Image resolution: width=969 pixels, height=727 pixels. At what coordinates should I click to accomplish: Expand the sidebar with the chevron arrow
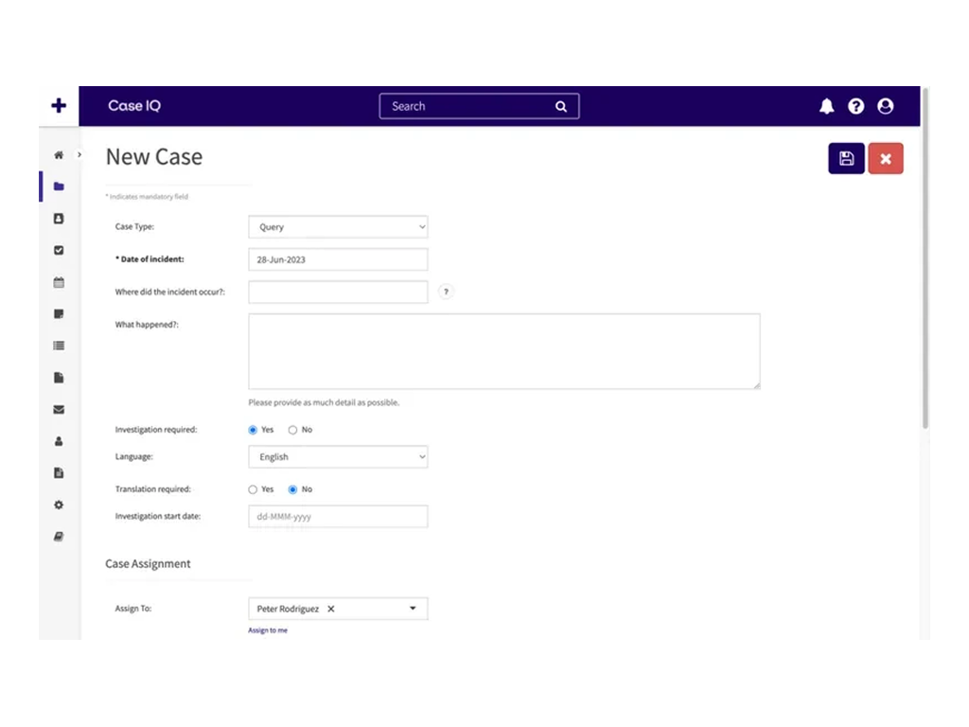coord(79,154)
